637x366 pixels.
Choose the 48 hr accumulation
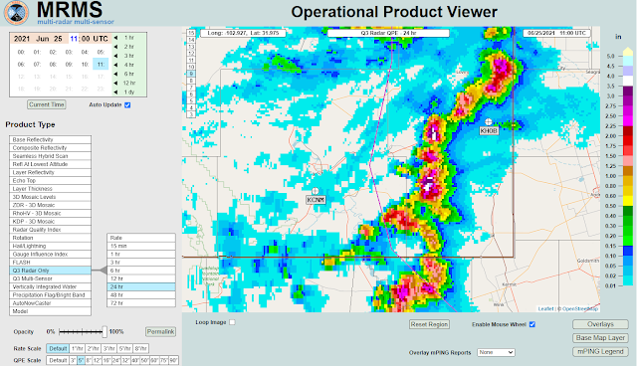tap(141, 295)
